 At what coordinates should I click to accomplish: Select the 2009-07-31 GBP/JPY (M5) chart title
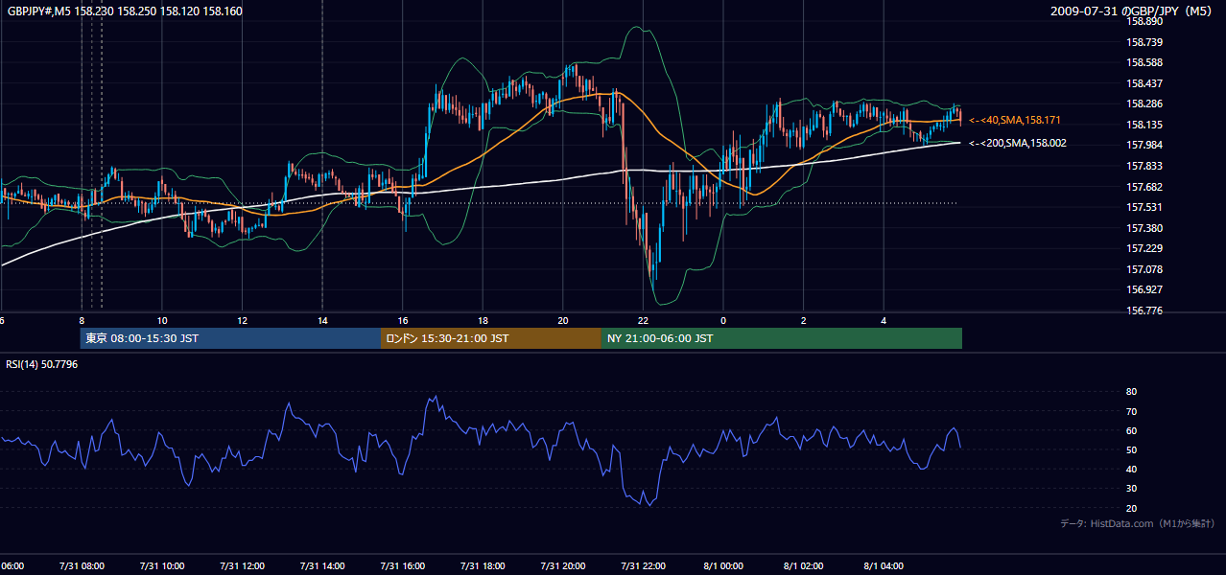click(1133, 11)
